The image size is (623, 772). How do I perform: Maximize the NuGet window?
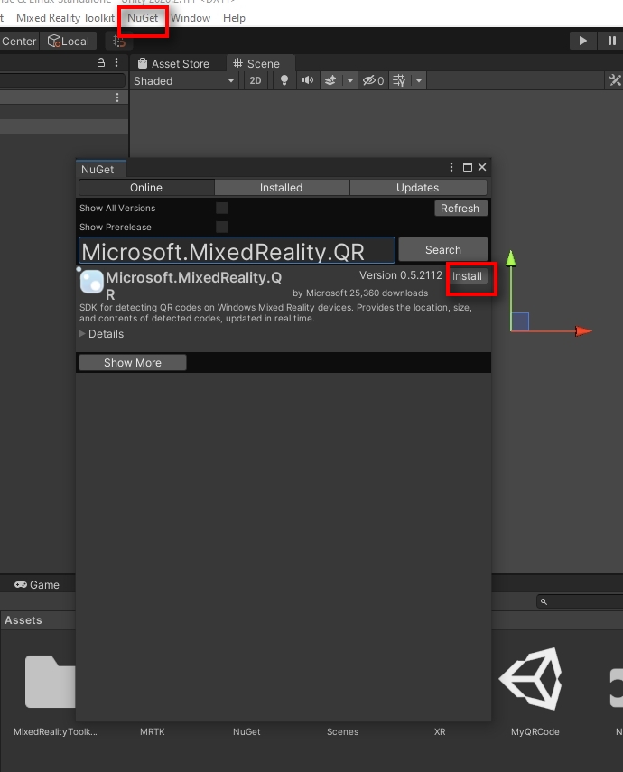click(x=468, y=167)
